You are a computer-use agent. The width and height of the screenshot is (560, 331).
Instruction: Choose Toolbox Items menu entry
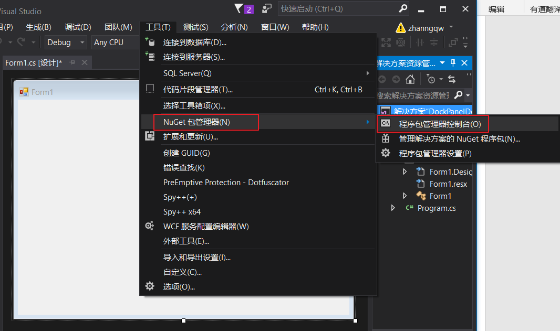258,105
